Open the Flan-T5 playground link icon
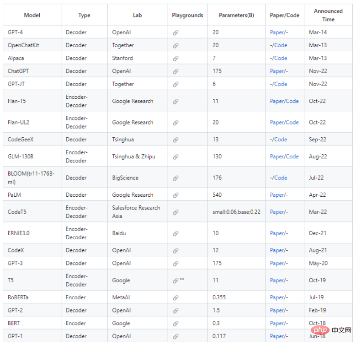The width and height of the screenshot is (356, 345). click(x=175, y=102)
